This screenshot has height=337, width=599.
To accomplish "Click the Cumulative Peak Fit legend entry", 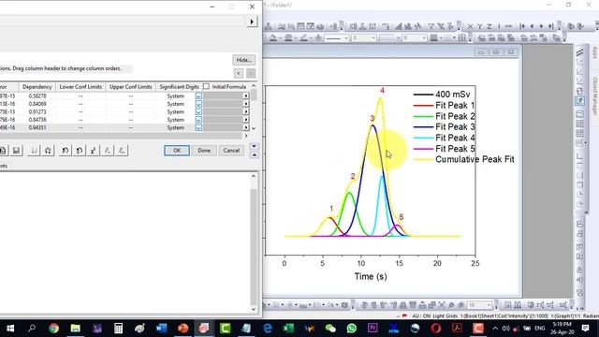I will click(x=464, y=159).
